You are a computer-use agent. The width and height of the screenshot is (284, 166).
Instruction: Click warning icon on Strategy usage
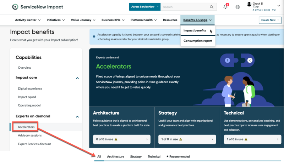click(181, 139)
